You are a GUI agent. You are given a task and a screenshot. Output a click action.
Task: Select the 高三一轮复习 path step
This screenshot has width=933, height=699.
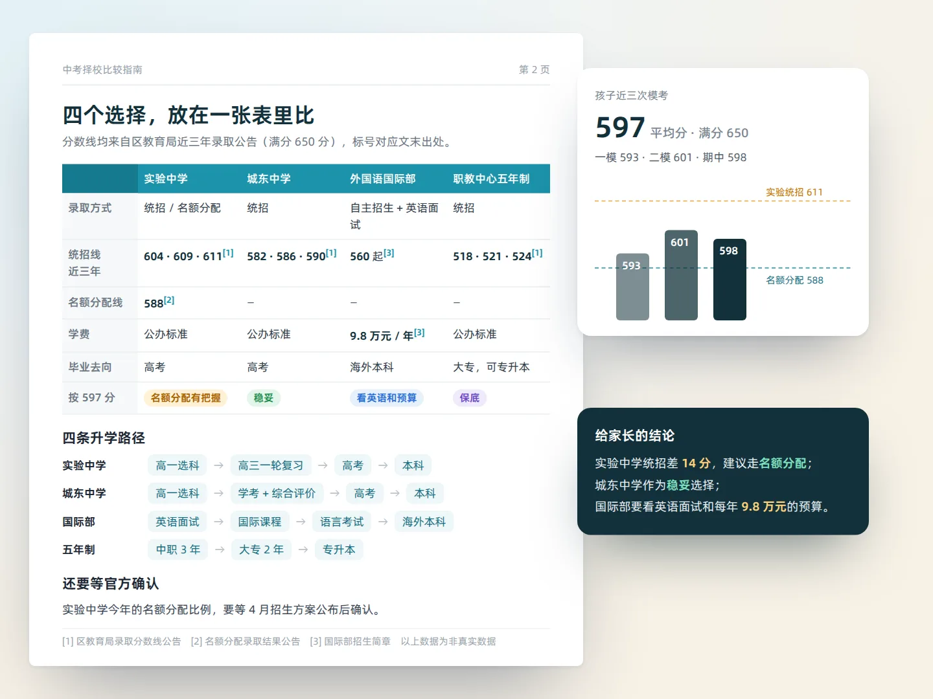(x=271, y=465)
